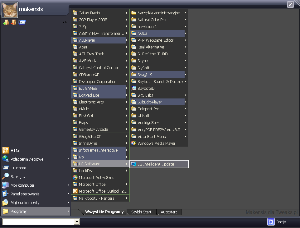
Task: Select the "Spybot - Search & Destroy" entry
Action: [x=159, y=81]
